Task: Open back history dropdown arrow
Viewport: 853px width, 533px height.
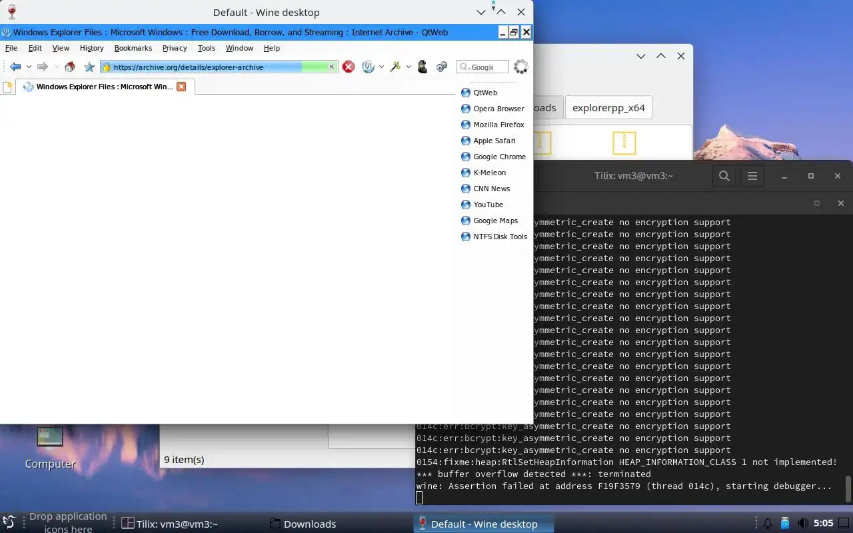Action: click(x=29, y=67)
